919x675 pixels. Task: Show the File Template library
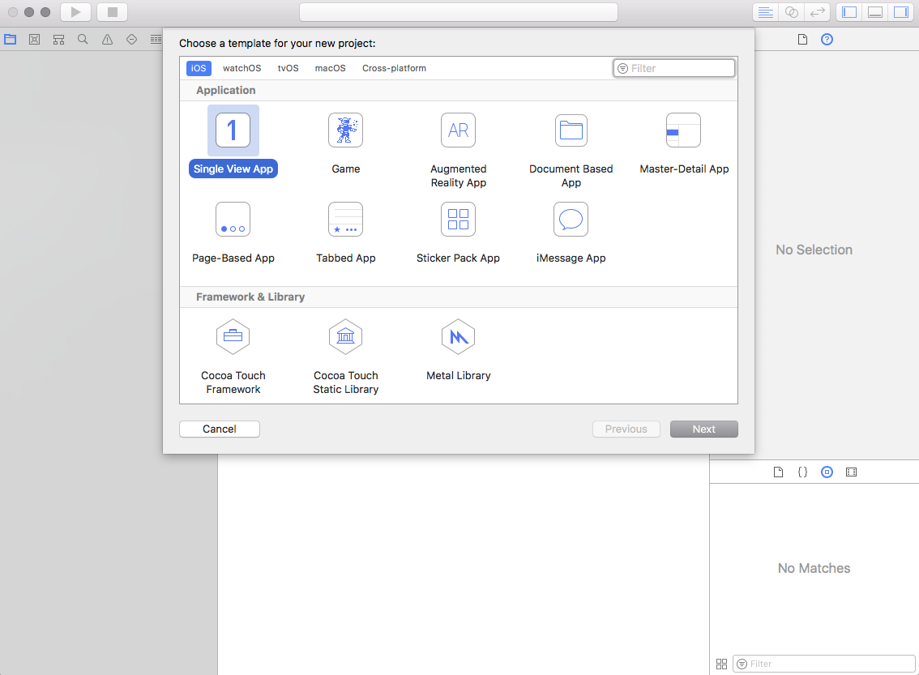pyautogui.click(x=778, y=472)
